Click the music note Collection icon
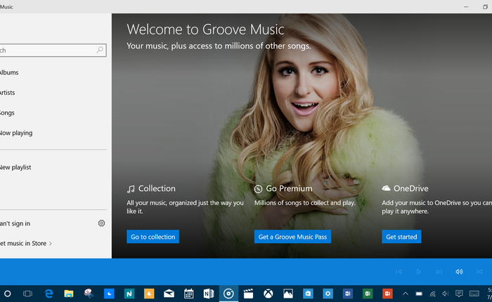The width and height of the screenshot is (492, 302). click(x=131, y=189)
